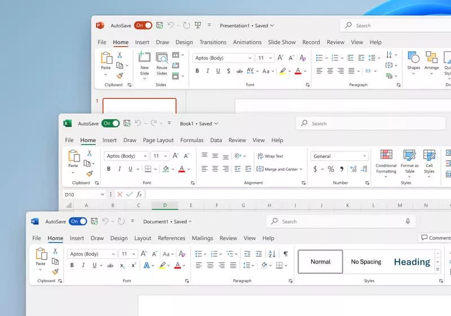Click text highlight color in Word

[x=162, y=265]
